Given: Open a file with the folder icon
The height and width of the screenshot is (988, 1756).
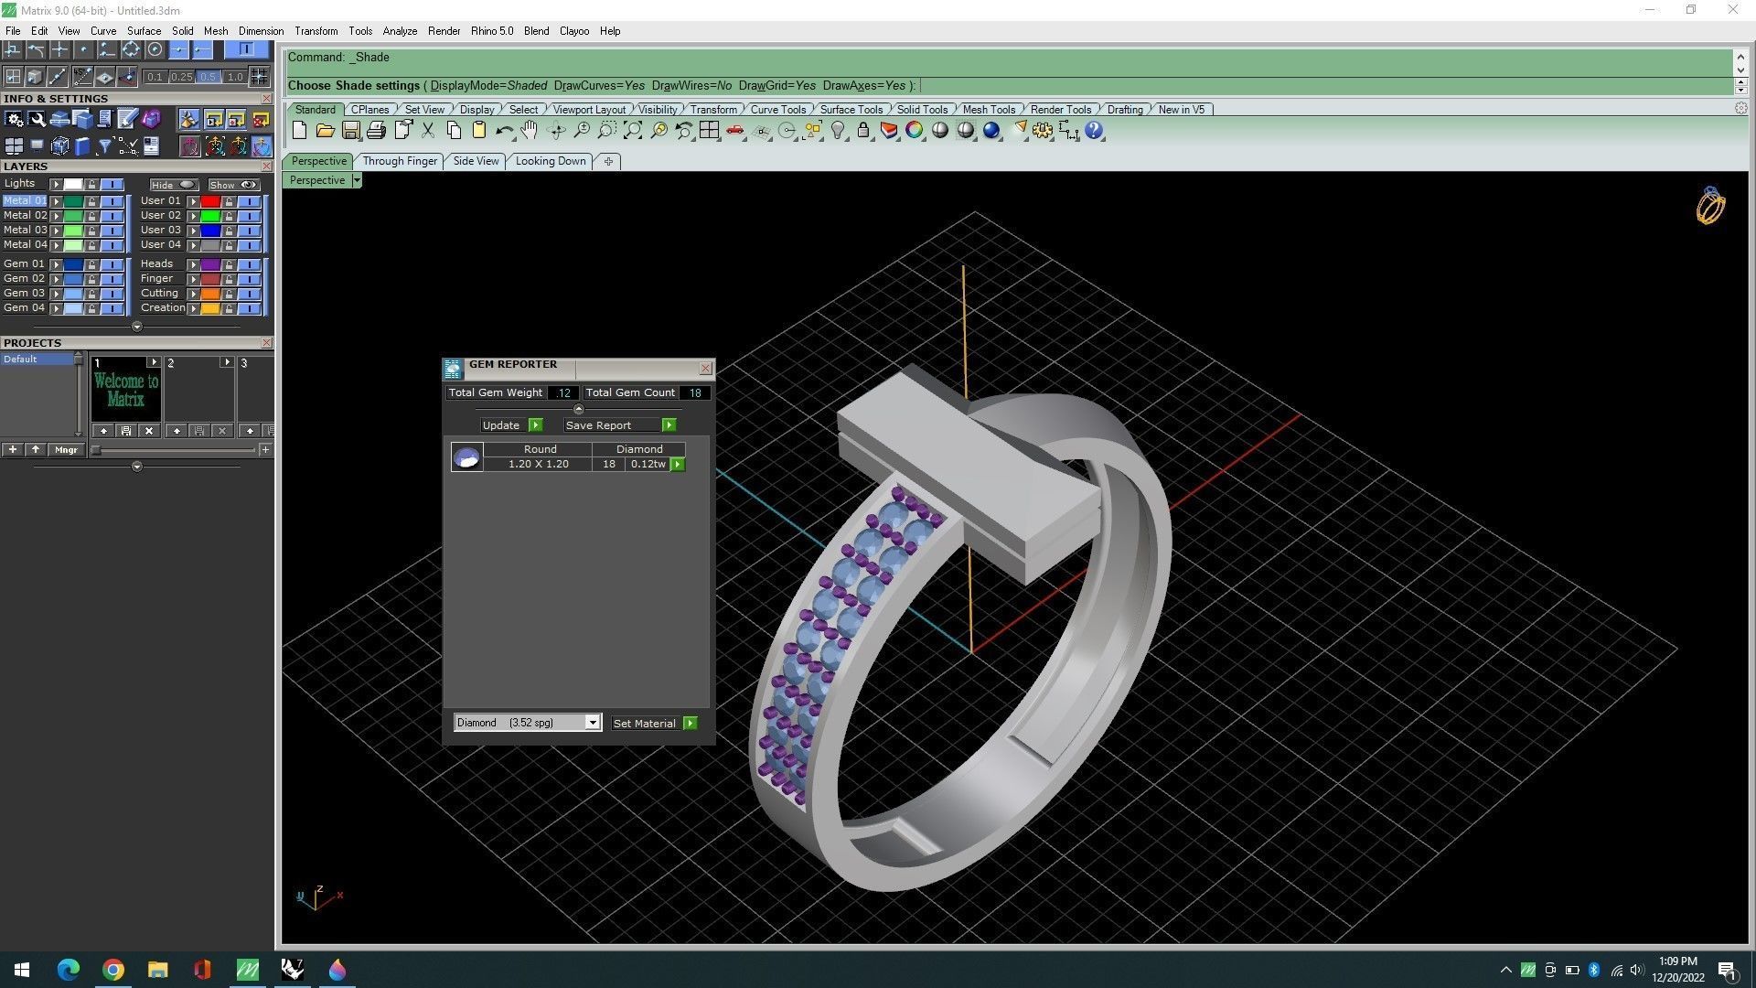Looking at the screenshot, I should coord(325,131).
